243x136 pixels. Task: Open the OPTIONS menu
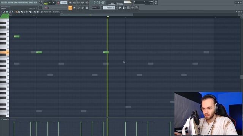click(x=25, y=3)
